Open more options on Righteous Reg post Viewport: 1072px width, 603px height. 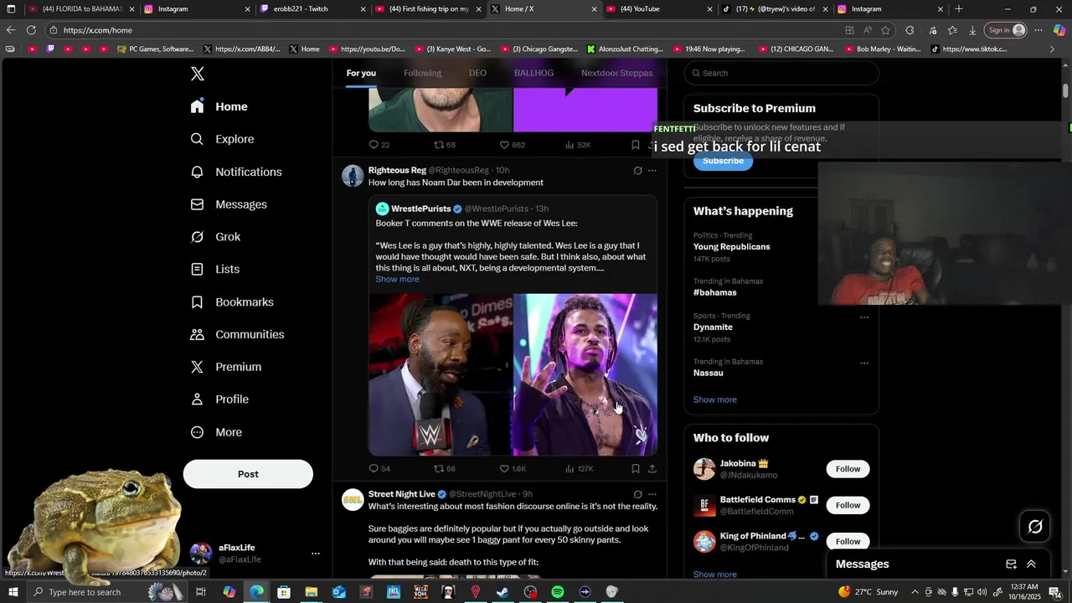tap(652, 171)
